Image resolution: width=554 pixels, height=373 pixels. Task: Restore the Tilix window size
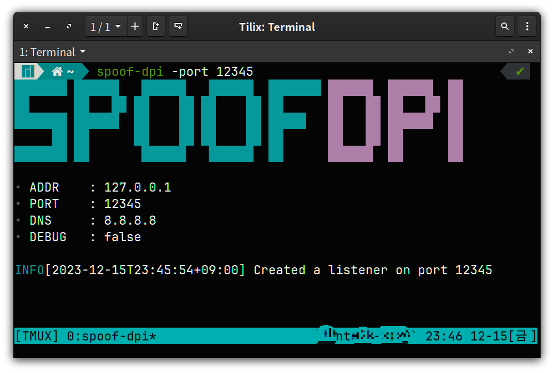coord(69,27)
